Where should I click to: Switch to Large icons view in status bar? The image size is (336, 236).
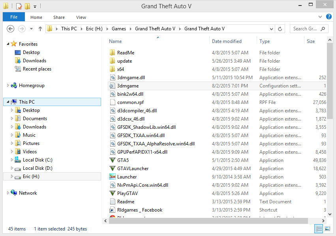click(x=327, y=229)
